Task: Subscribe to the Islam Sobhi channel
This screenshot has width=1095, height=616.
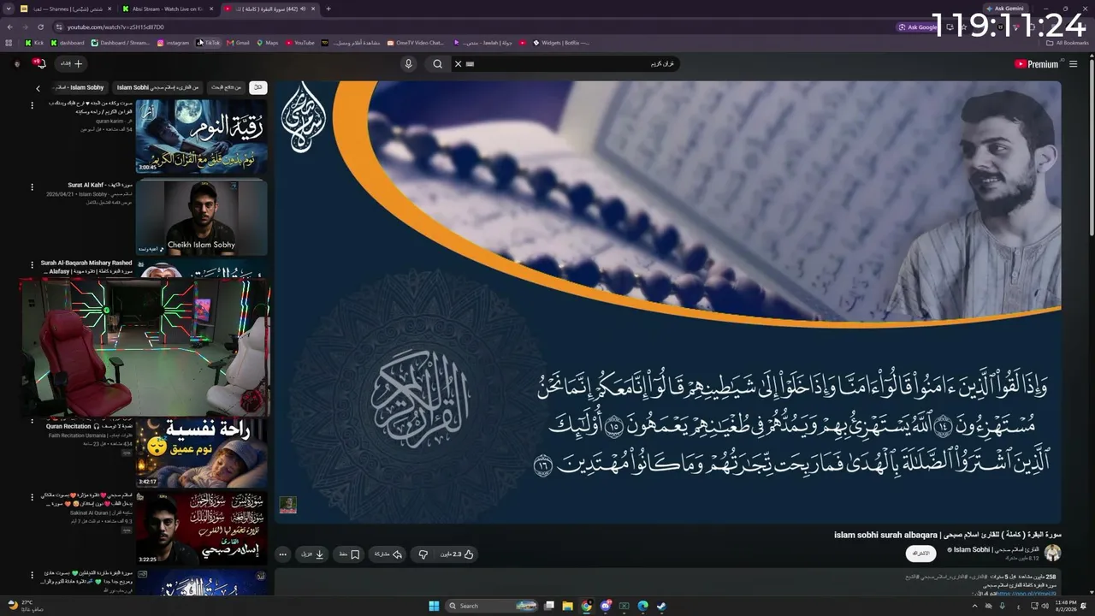Action: (921, 554)
